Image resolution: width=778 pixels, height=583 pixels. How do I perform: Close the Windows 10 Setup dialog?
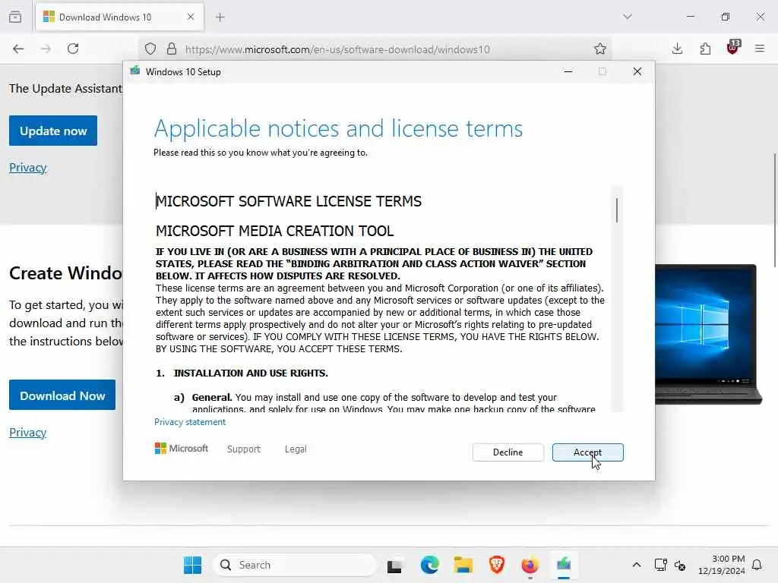[637, 72]
